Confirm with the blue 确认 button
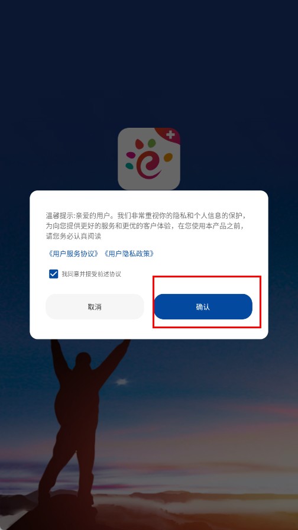Viewport: 298px width, 530px height. (x=203, y=307)
